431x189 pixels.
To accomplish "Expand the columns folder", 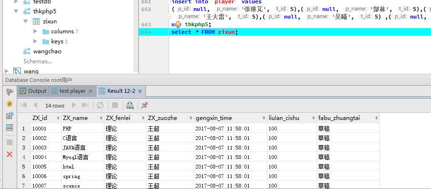I will 35,31.
